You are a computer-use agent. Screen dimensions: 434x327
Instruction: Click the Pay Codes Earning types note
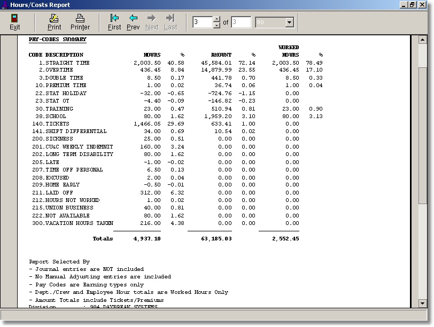(87, 284)
